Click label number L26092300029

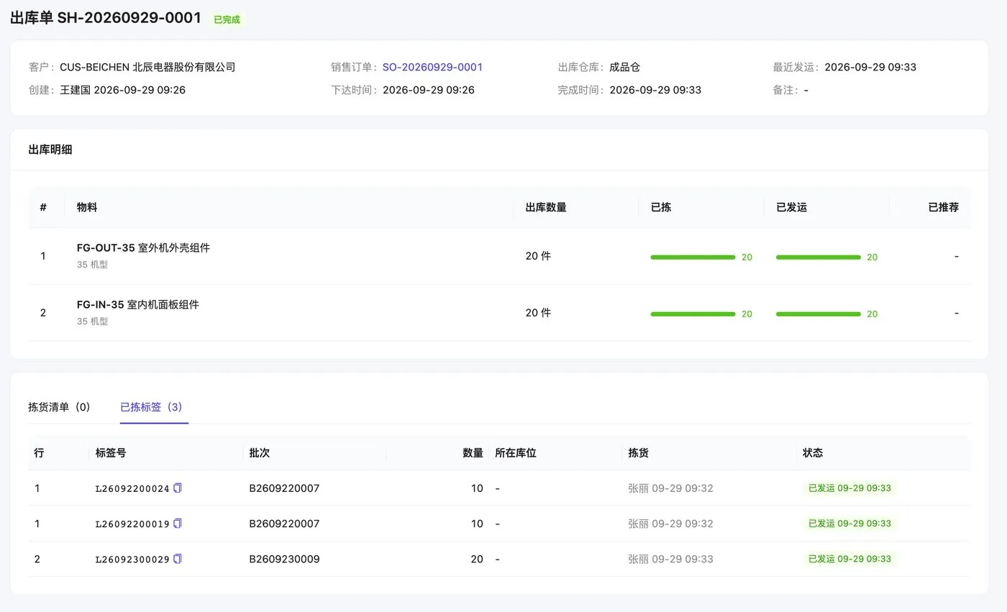[x=132, y=559]
